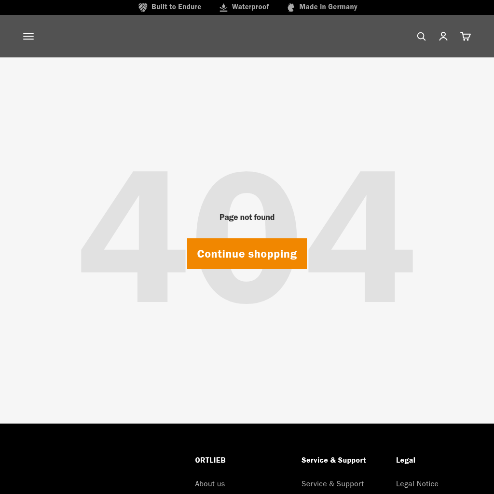Open the user account icon
This screenshot has width=494, height=494.
click(443, 36)
